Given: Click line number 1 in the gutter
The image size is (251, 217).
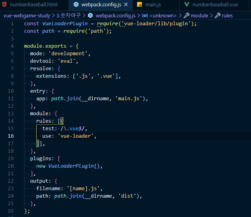Looking at the screenshot, I should (x=12, y=24).
